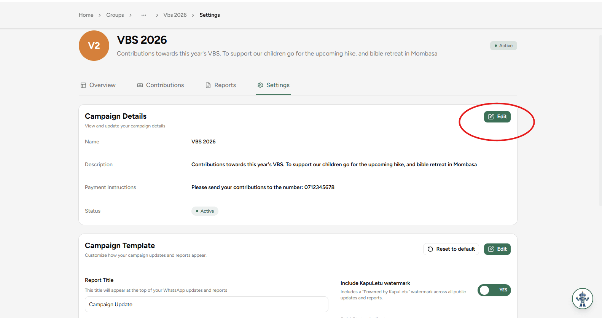Edit the Campaign Details section

(497, 117)
